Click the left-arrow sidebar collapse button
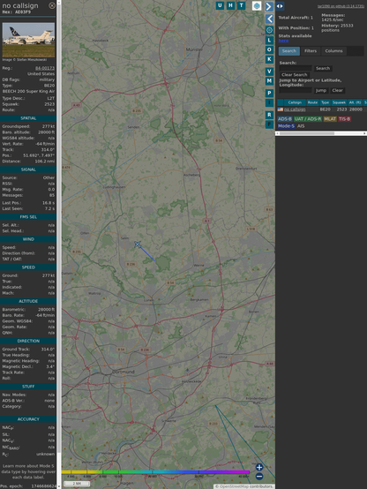The height and width of the screenshot is (489, 367). click(x=269, y=19)
